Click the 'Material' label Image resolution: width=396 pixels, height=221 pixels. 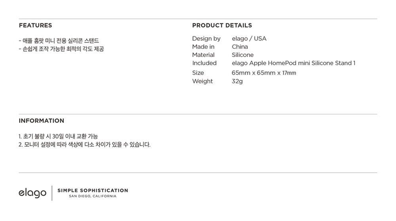[x=203, y=55]
